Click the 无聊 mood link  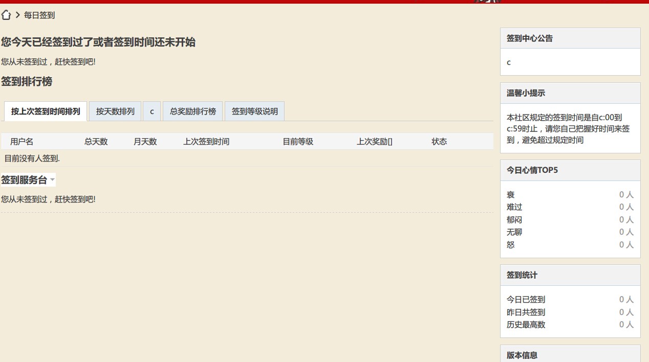[514, 232]
